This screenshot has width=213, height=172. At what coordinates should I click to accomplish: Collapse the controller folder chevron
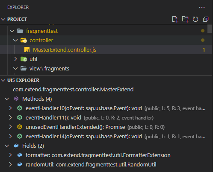pyautogui.click(x=15, y=40)
